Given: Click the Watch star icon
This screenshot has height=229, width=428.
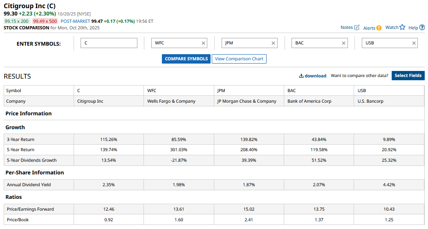Looking at the screenshot, I should pyautogui.click(x=402, y=27).
